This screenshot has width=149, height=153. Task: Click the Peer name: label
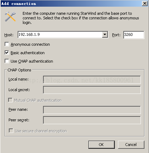[18, 110]
